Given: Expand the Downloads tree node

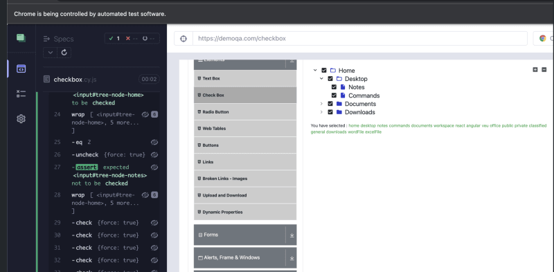Looking at the screenshot, I should (321, 112).
